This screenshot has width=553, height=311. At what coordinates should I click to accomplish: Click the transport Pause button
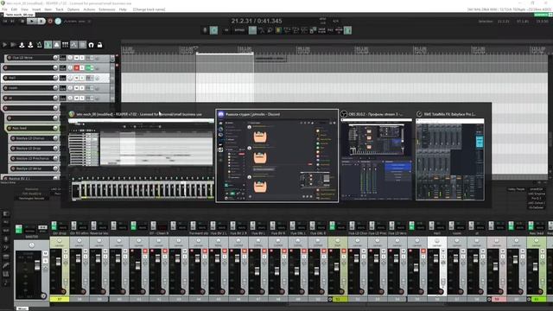tap(41, 21)
